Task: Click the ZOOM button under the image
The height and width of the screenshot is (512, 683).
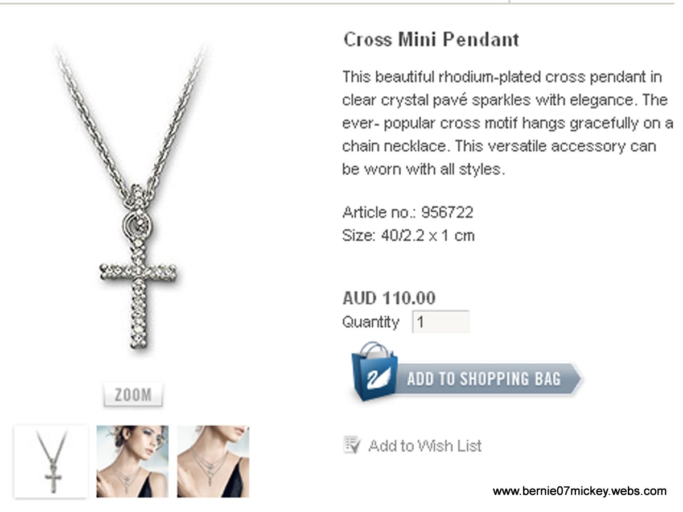Action: click(x=133, y=395)
